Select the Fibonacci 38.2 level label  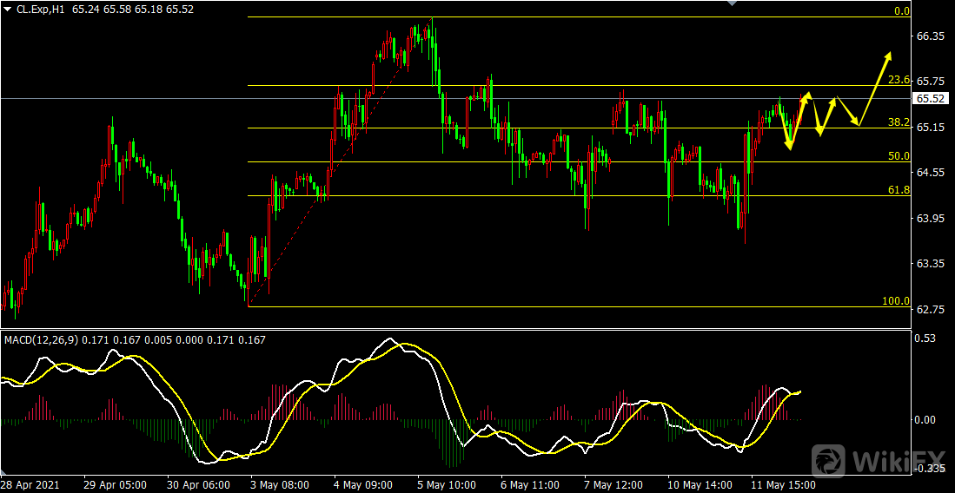pyautogui.click(x=899, y=122)
